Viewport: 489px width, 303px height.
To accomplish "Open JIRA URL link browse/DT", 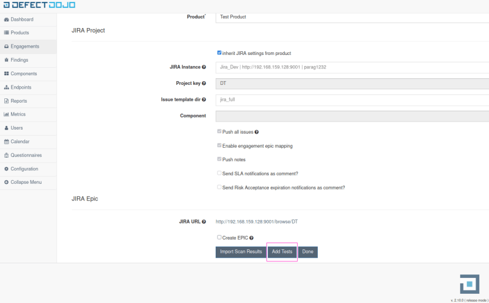I will (257, 222).
